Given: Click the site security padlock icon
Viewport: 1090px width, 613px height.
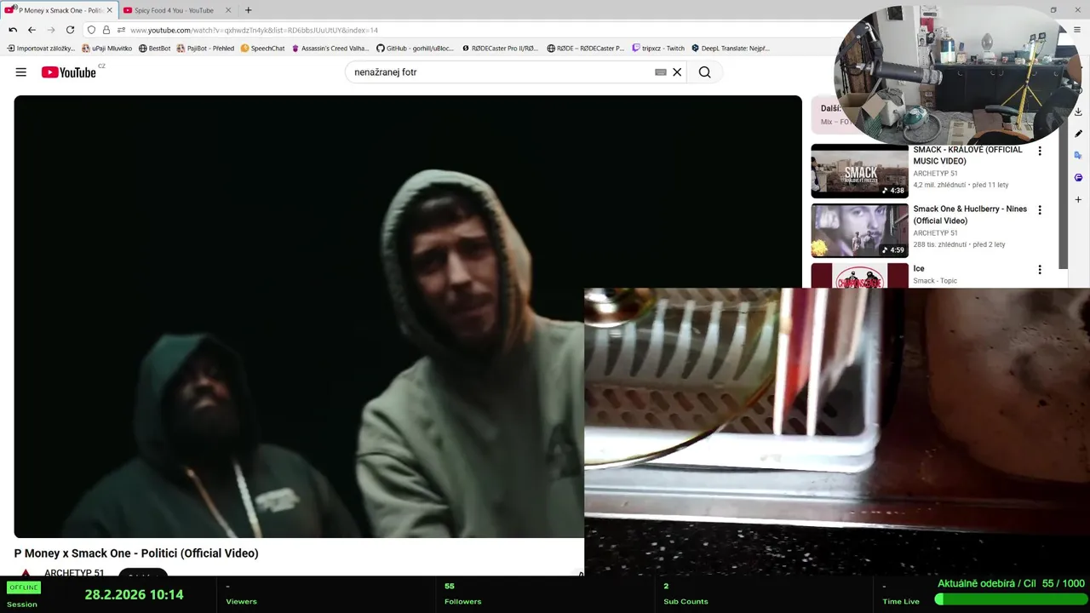Looking at the screenshot, I should pos(106,30).
